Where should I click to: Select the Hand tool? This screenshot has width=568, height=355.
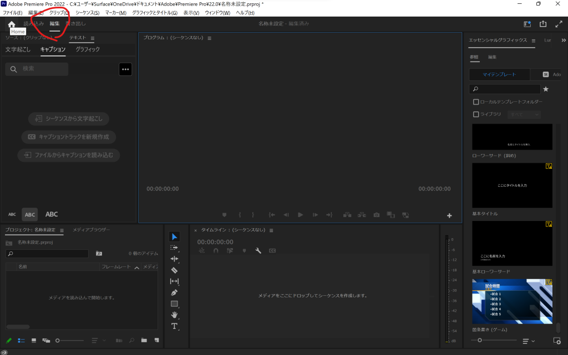point(174,315)
